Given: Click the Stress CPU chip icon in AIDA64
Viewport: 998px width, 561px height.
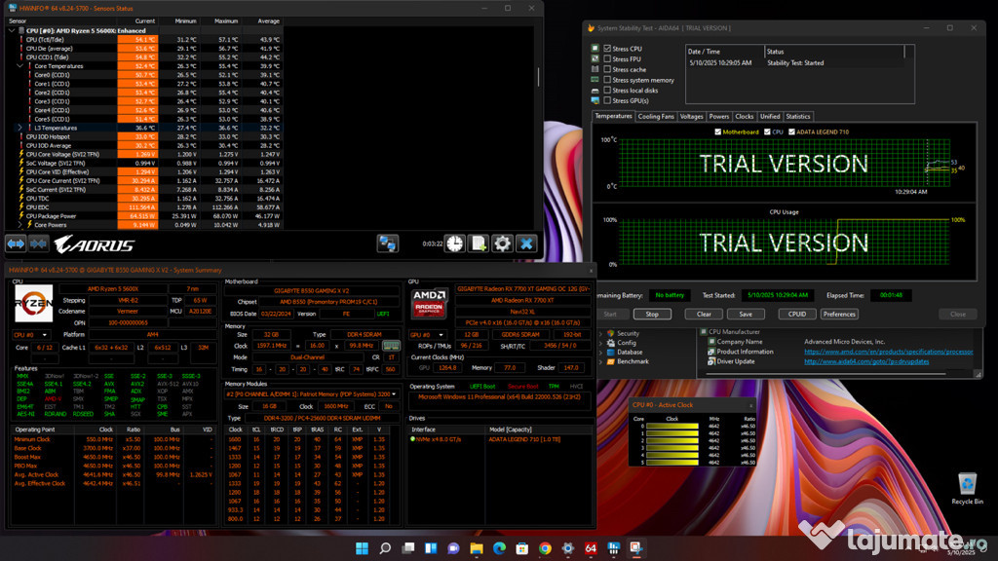Looking at the screenshot, I should 595,49.
